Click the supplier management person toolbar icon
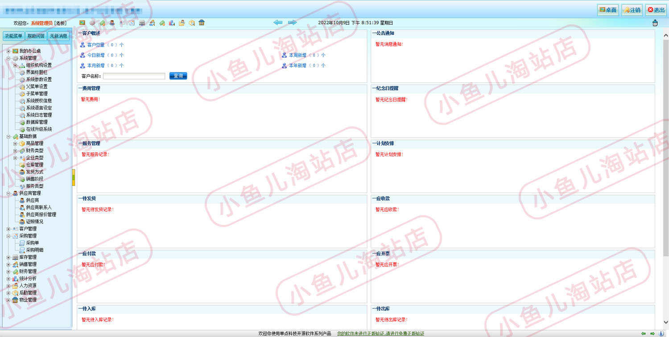669x337 pixels. [x=112, y=23]
